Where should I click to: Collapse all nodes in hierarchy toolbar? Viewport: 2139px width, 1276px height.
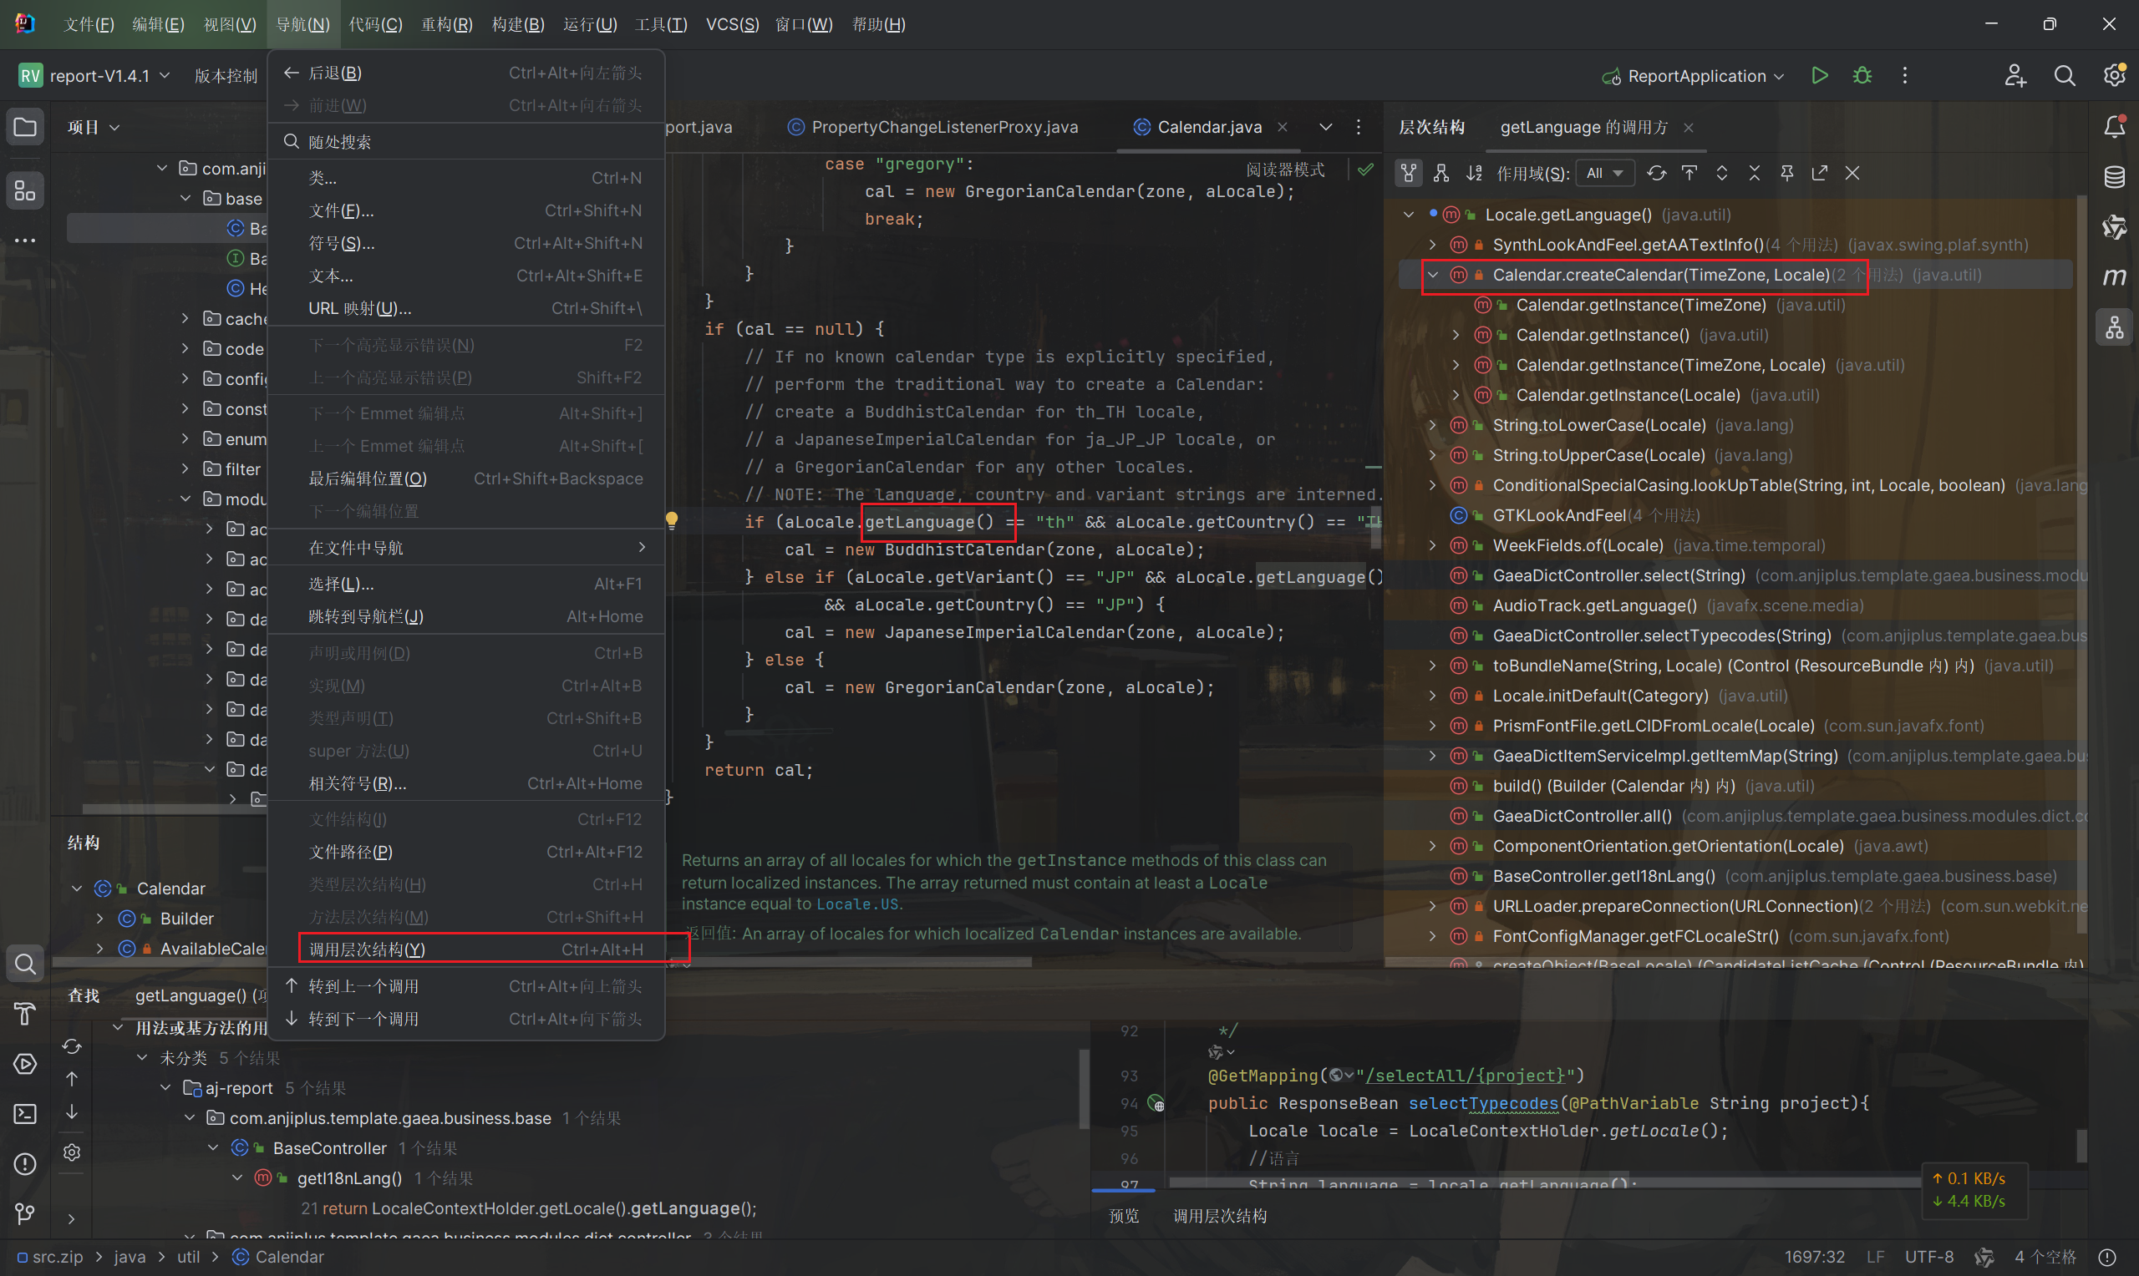(1755, 173)
